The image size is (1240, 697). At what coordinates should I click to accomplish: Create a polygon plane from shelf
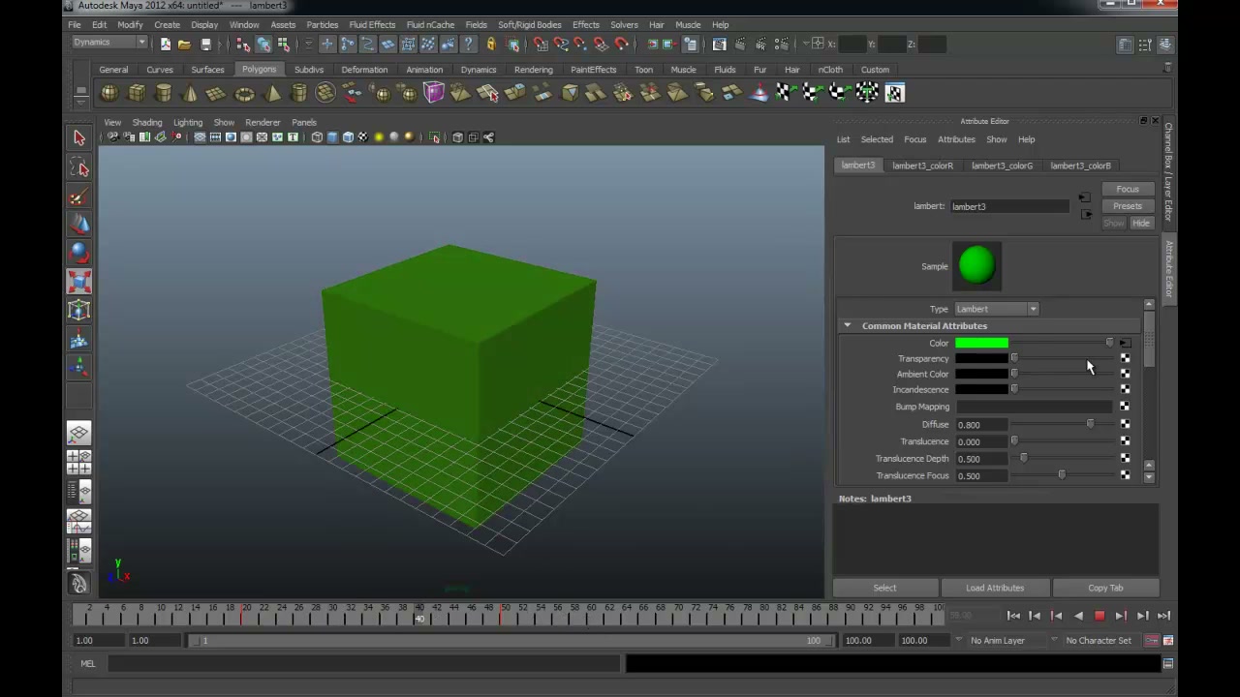217,93
